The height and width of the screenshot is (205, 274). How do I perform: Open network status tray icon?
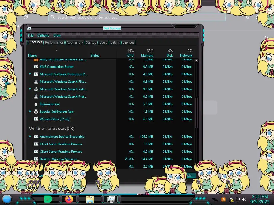point(238,199)
